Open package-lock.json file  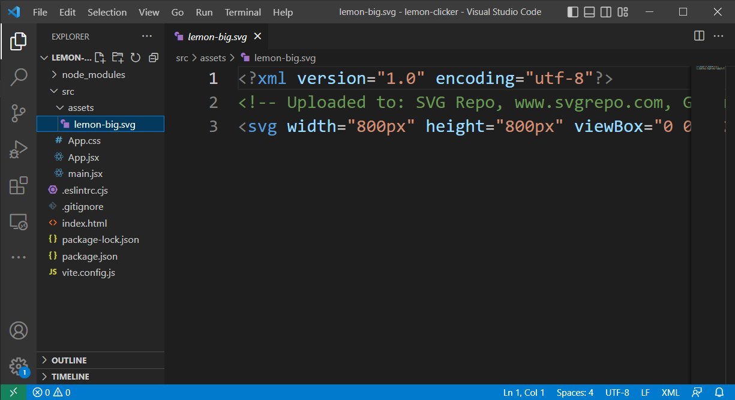click(x=100, y=240)
